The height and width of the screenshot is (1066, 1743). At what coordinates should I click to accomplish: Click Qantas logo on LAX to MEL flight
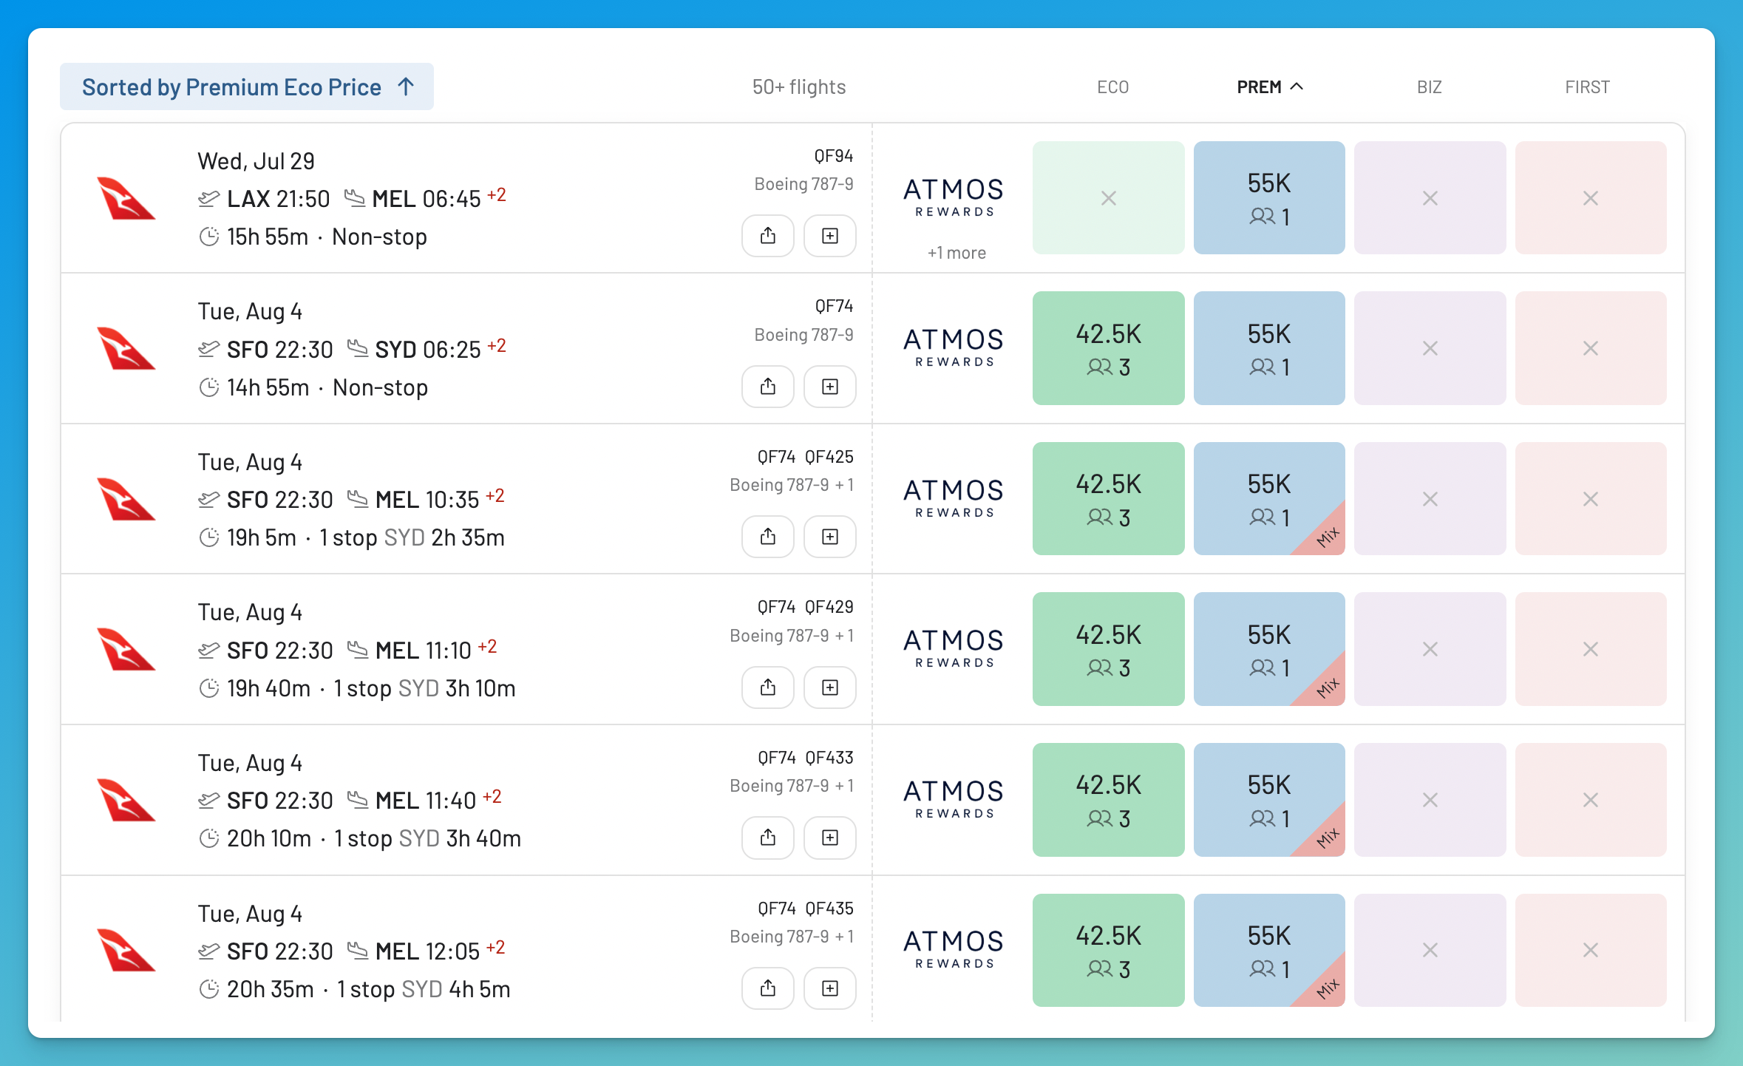(126, 198)
